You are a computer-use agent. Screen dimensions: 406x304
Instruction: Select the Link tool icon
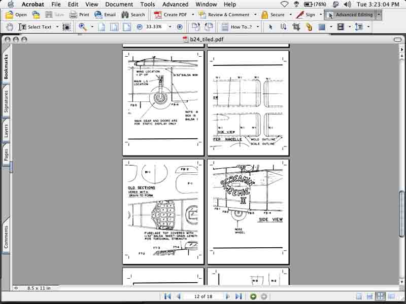point(309,27)
